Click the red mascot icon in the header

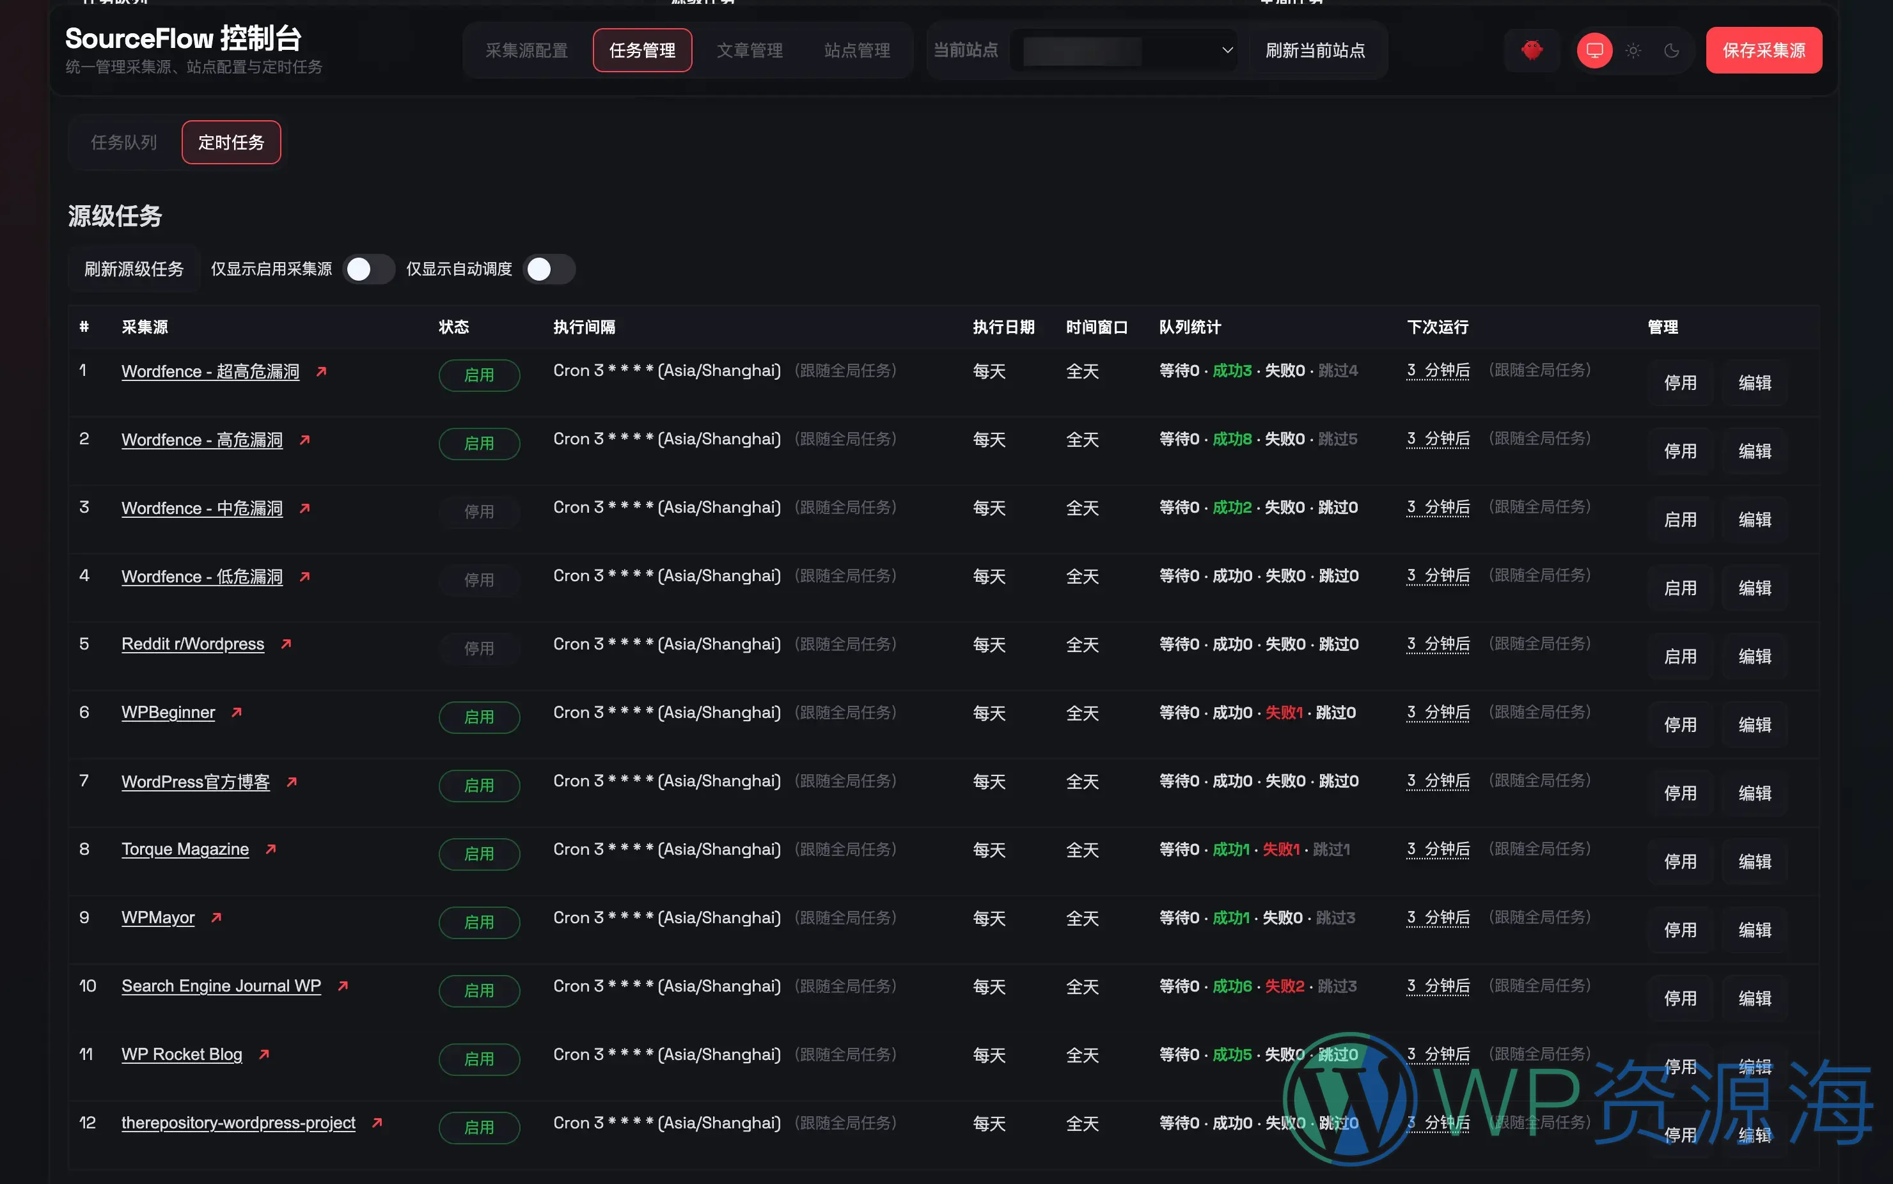tap(1532, 49)
